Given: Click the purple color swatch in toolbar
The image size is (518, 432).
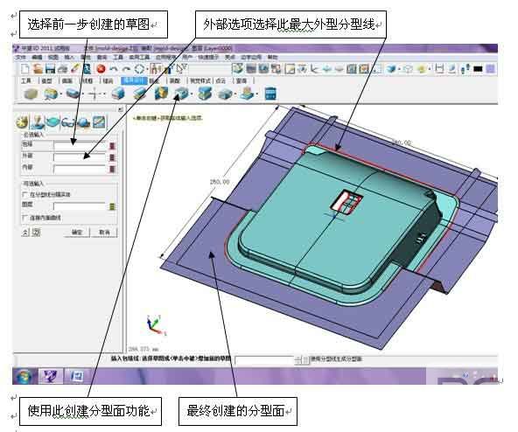Looking at the screenshot, I should [491, 69].
